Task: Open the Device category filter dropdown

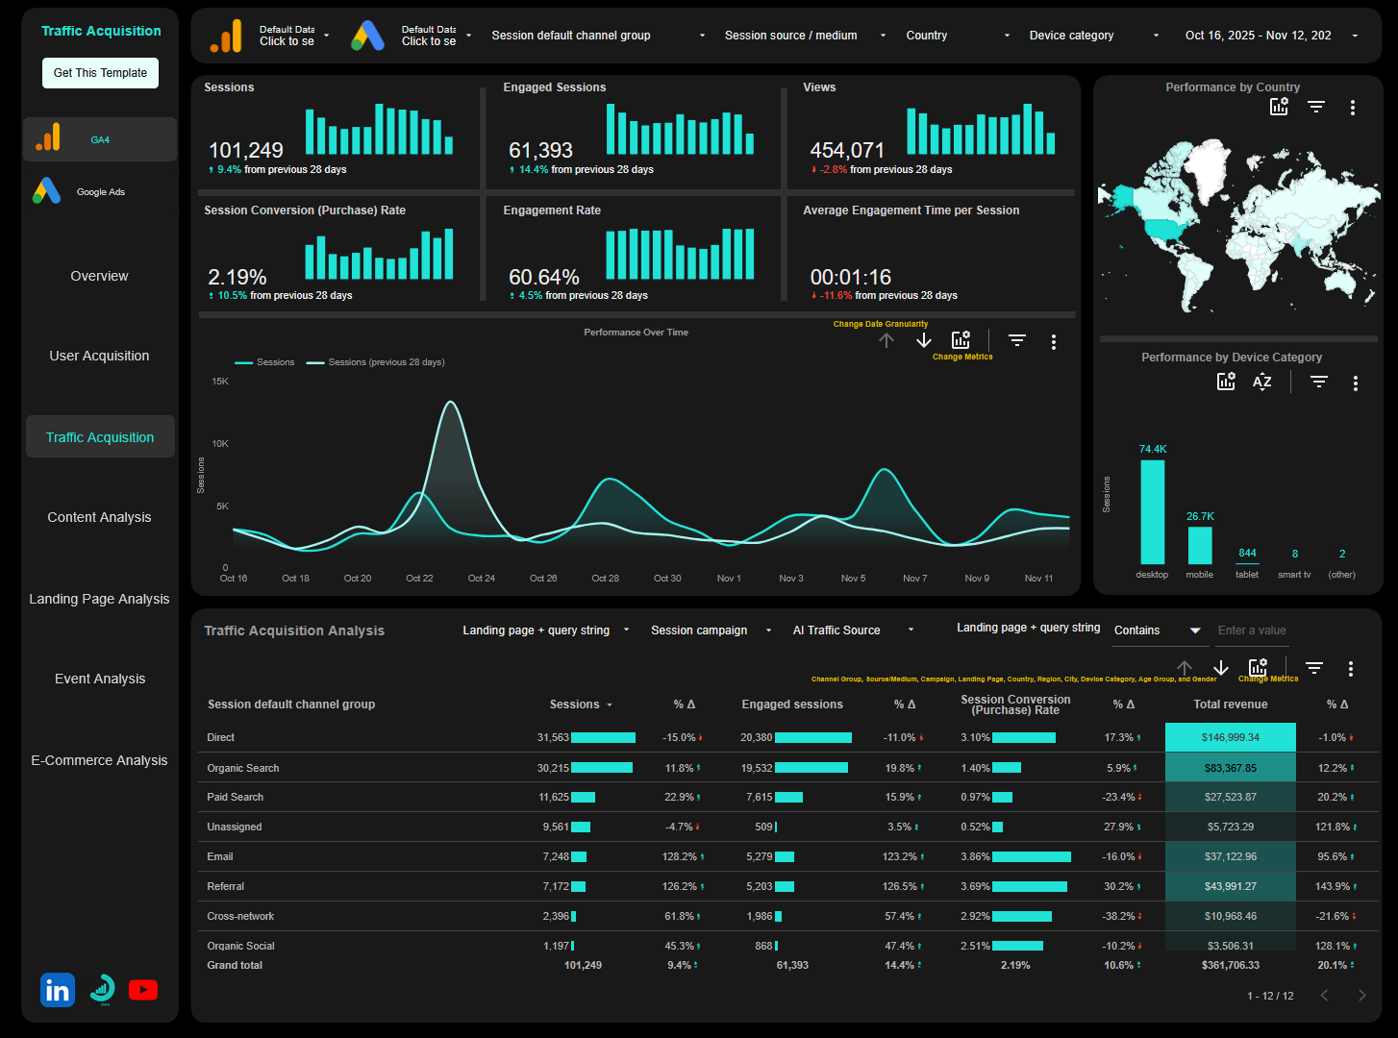Action: tap(1094, 36)
